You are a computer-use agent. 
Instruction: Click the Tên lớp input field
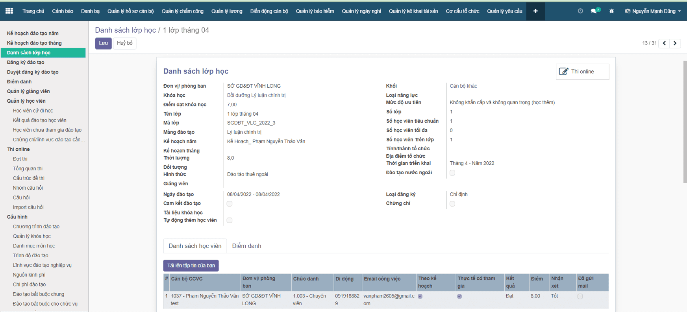299,114
